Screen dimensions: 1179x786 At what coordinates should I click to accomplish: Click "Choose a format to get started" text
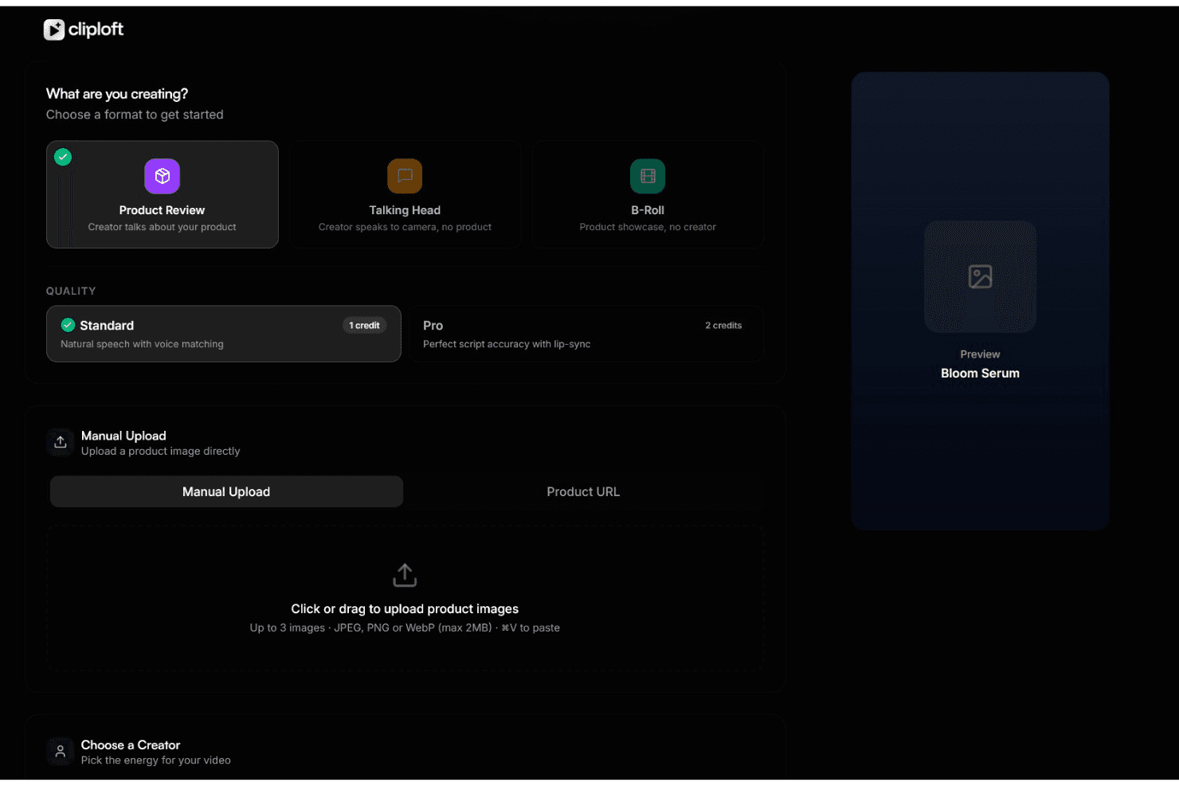pos(135,115)
